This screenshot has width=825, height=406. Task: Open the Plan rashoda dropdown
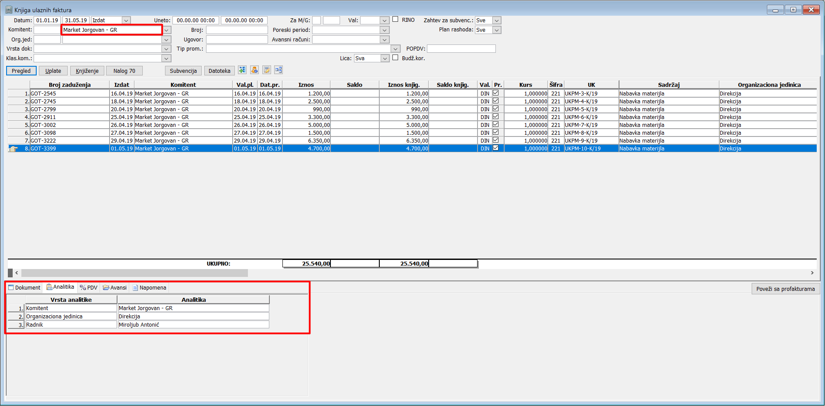pos(497,30)
